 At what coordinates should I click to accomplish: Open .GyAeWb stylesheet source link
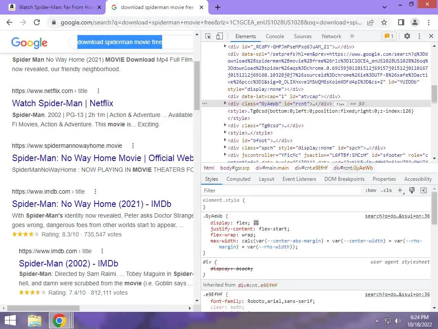pos(397,216)
